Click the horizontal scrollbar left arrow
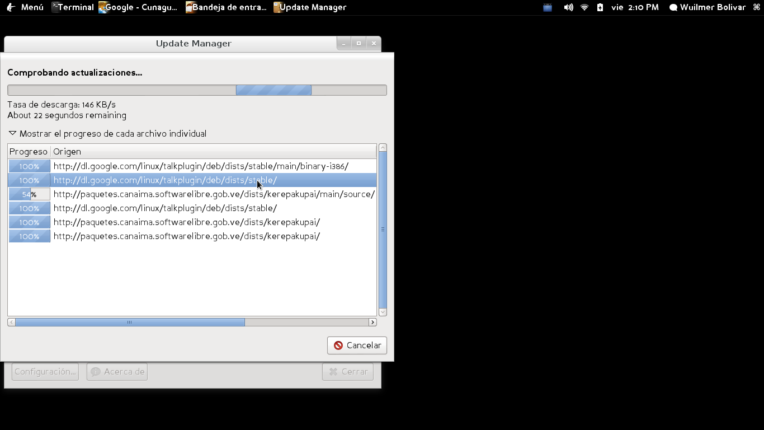The height and width of the screenshot is (430, 764). point(11,322)
